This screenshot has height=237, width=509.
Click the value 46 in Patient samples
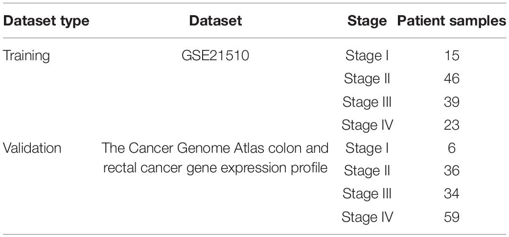coord(452,79)
